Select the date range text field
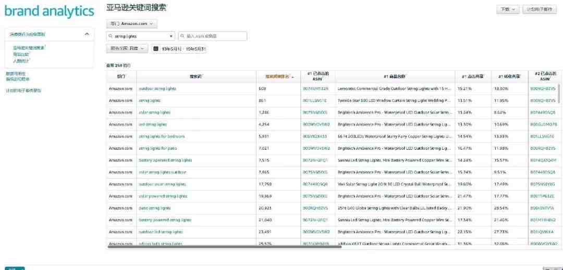This screenshot has height=270, width=563. click(183, 49)
